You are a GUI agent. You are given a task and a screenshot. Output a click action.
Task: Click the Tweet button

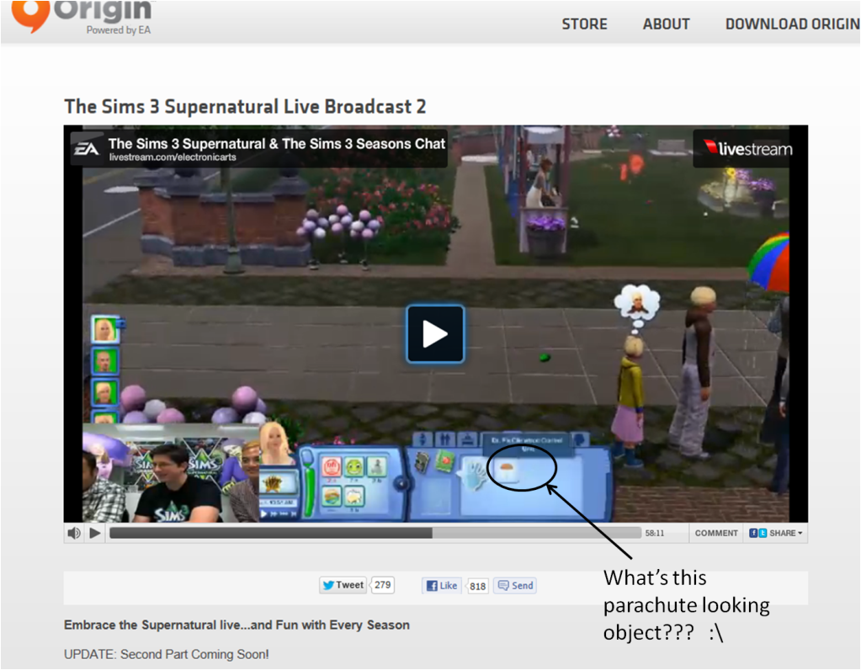(x=343, y=585)
